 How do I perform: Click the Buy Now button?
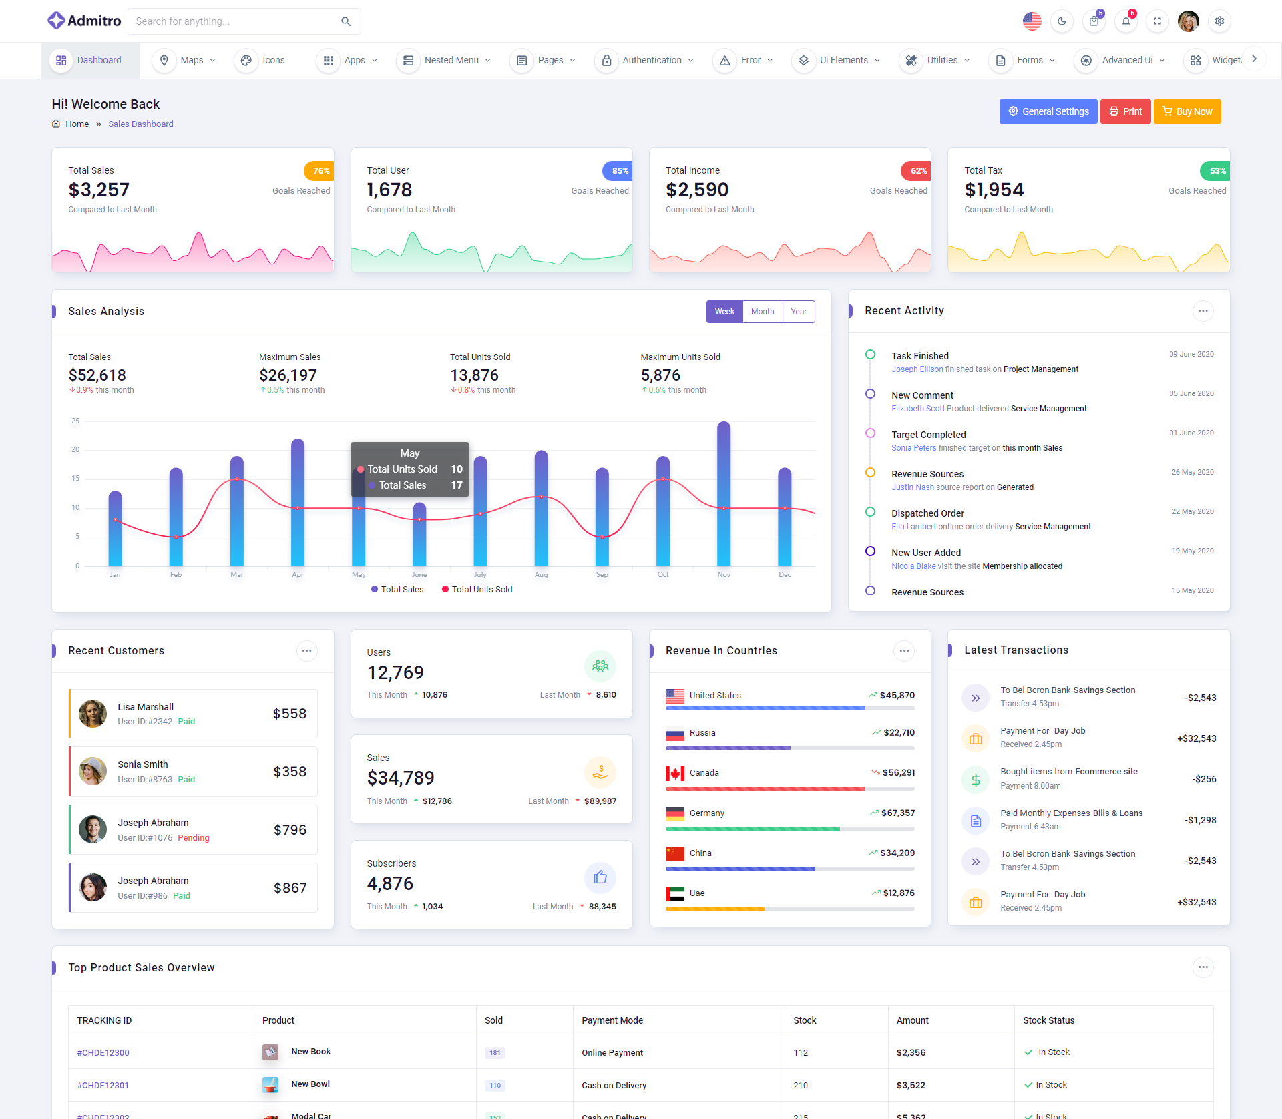pos(1187,111)
